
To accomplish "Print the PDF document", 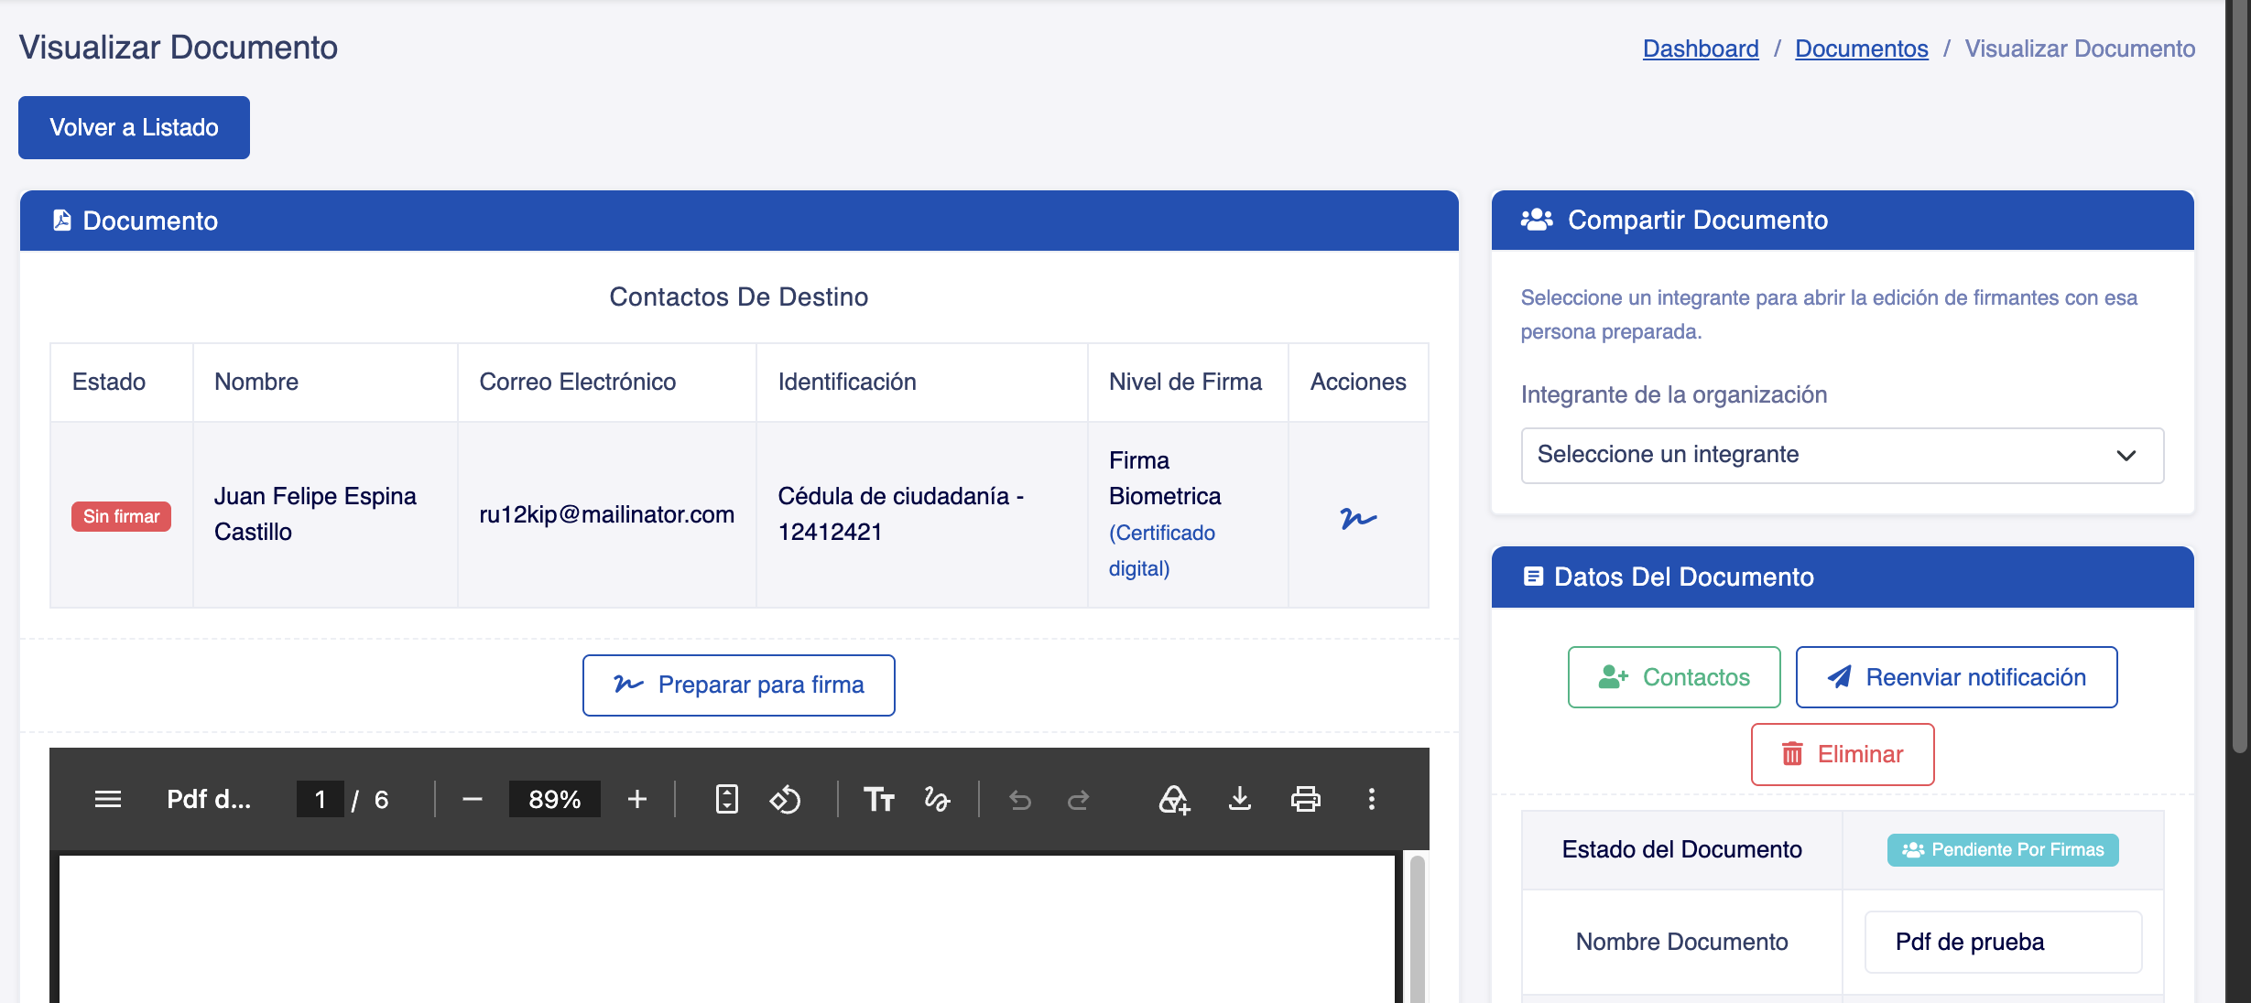I will click(1306, 799).
